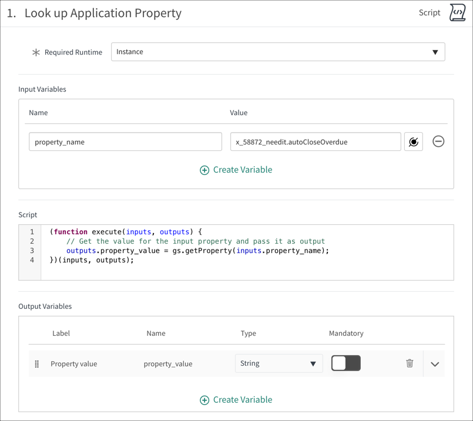Viewport: 473px width, 421px height.
Task: Click the Label column header in Output Variables
Action: tap(61, 334)
